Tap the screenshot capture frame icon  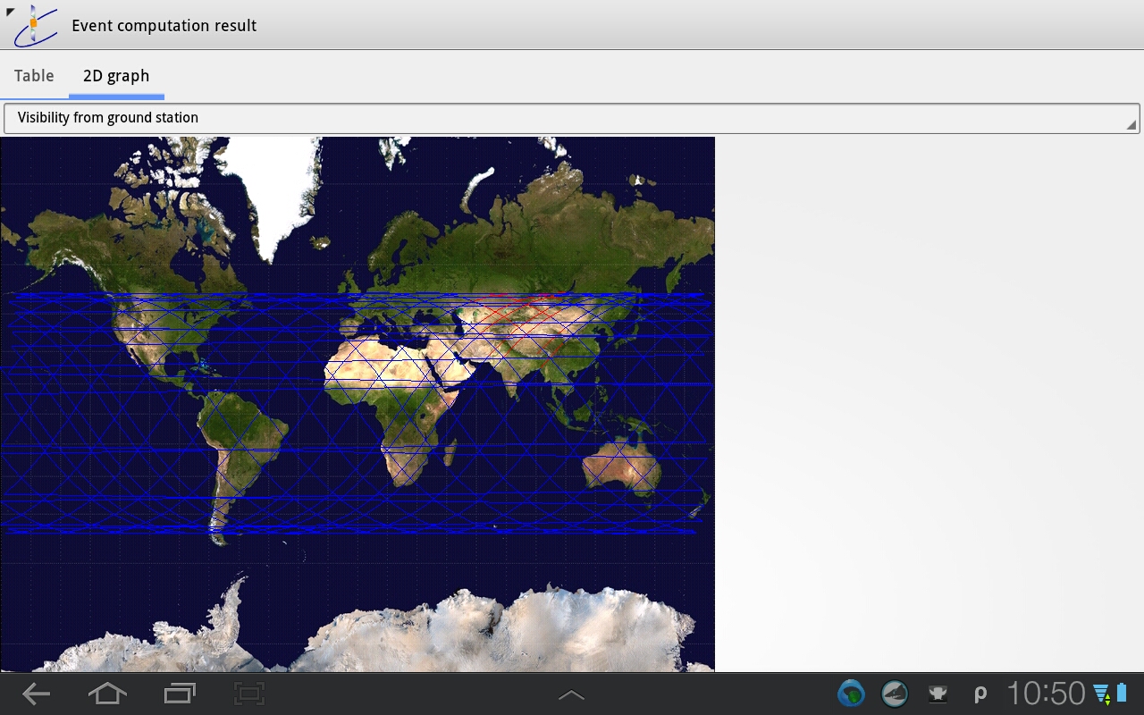[249, 694]
